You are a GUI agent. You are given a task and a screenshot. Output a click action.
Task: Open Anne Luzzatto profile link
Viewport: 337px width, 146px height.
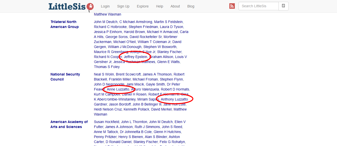(x=118, y=89)
